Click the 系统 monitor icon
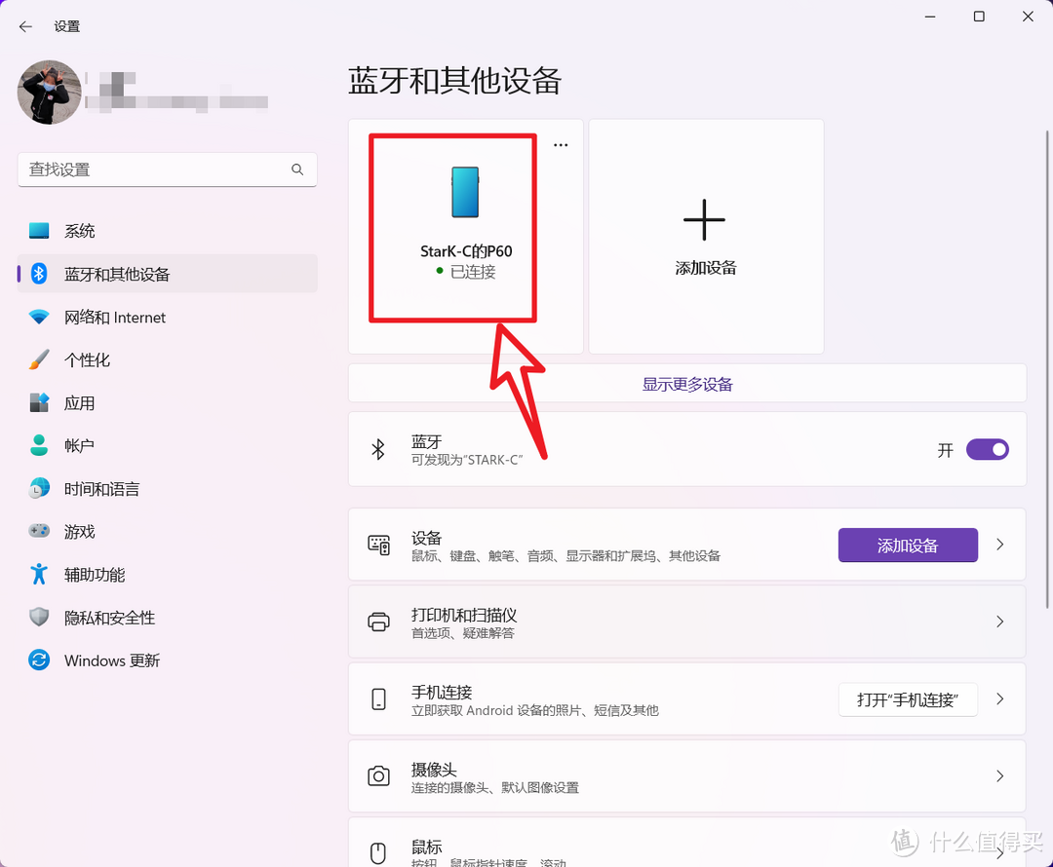This screenshot has height=867, width=1053. point(39,231)
